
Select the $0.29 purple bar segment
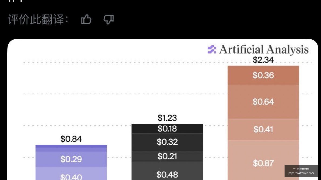coord(71,159)
